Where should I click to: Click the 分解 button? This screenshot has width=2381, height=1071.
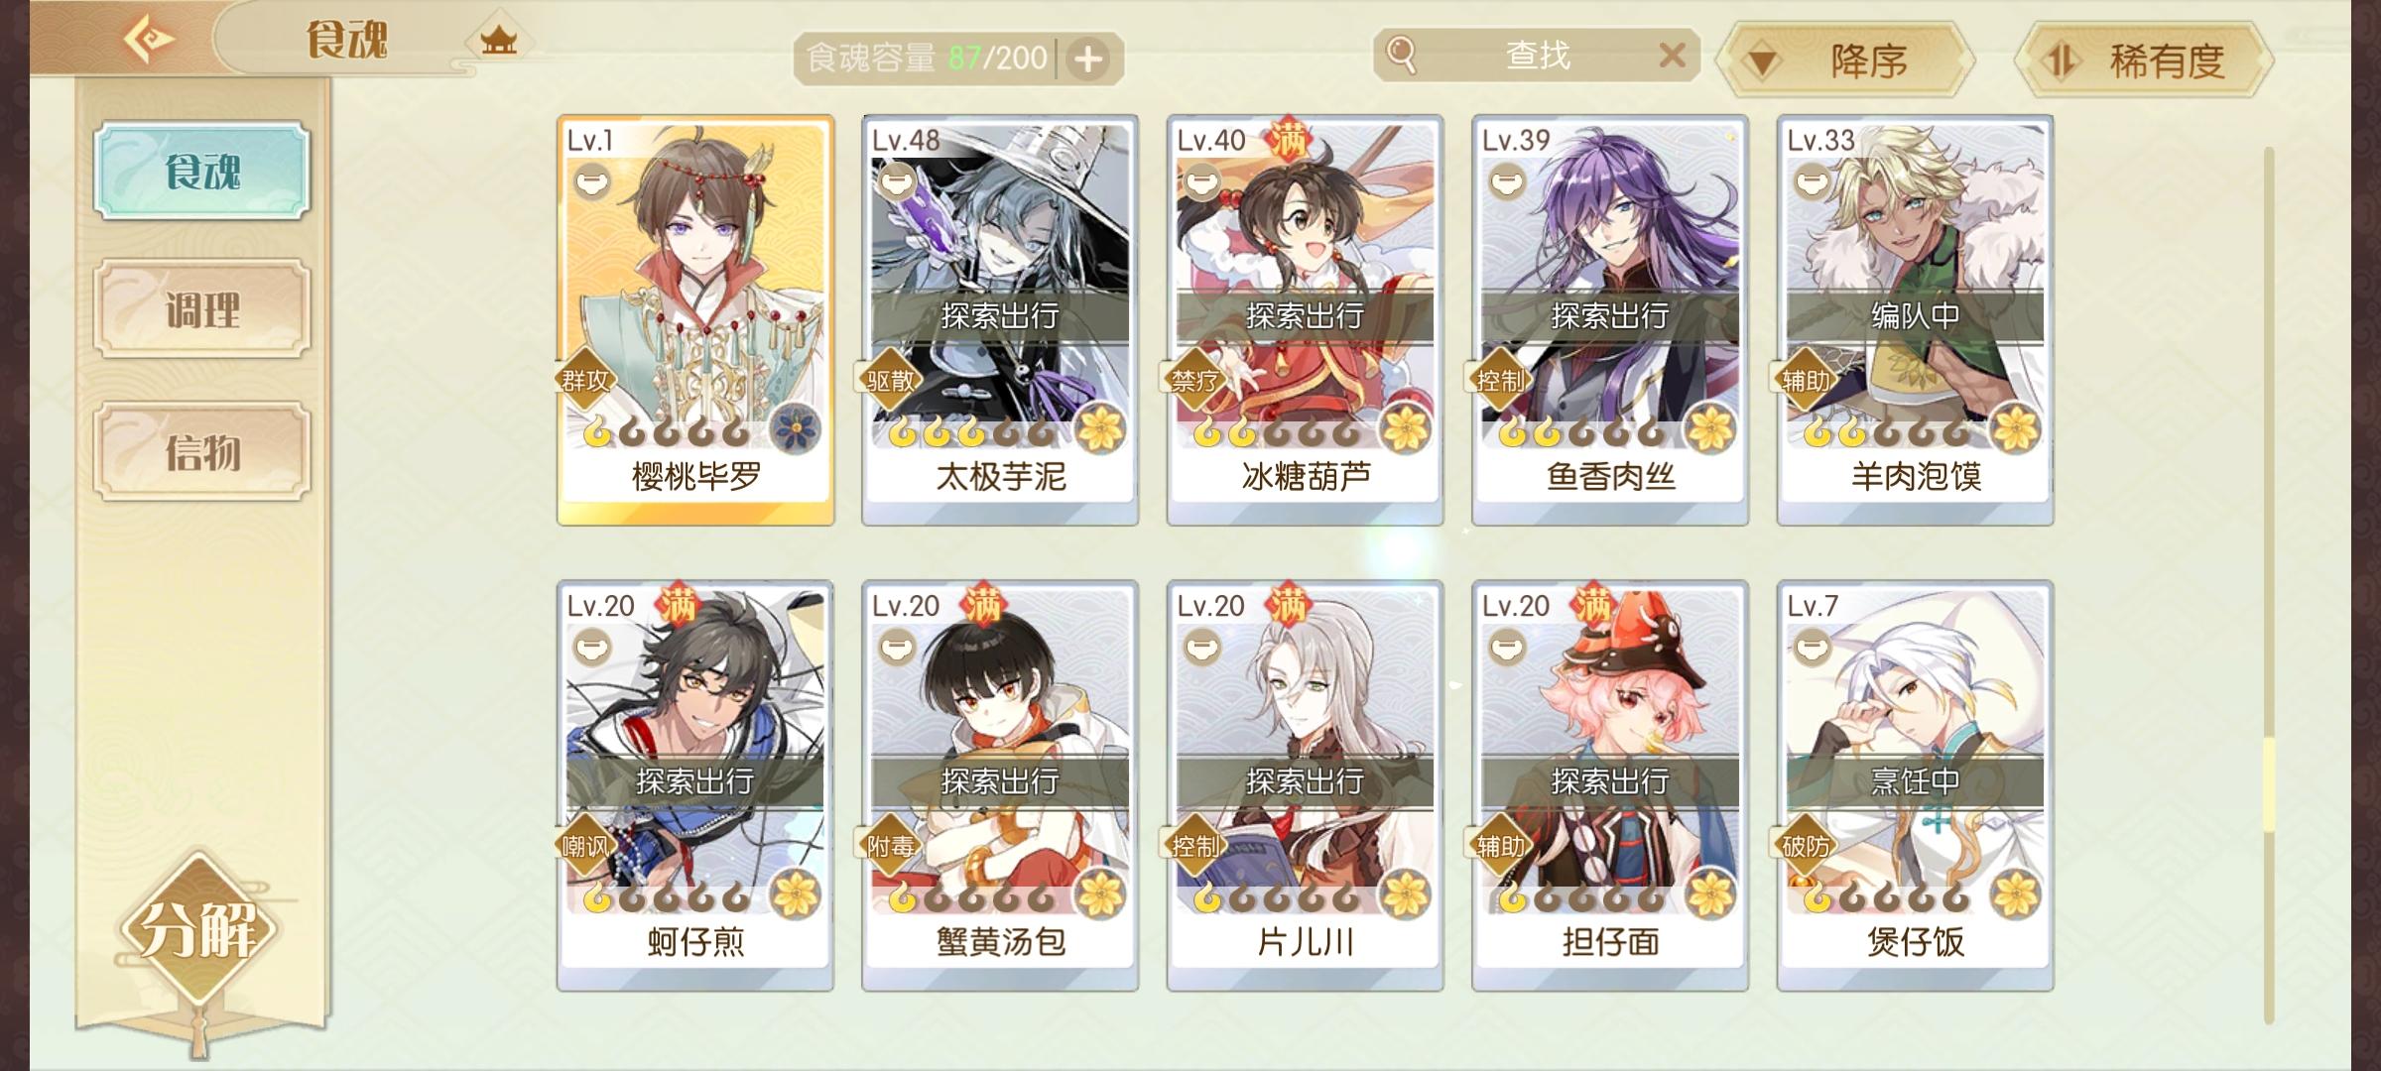tap(198, 929)
